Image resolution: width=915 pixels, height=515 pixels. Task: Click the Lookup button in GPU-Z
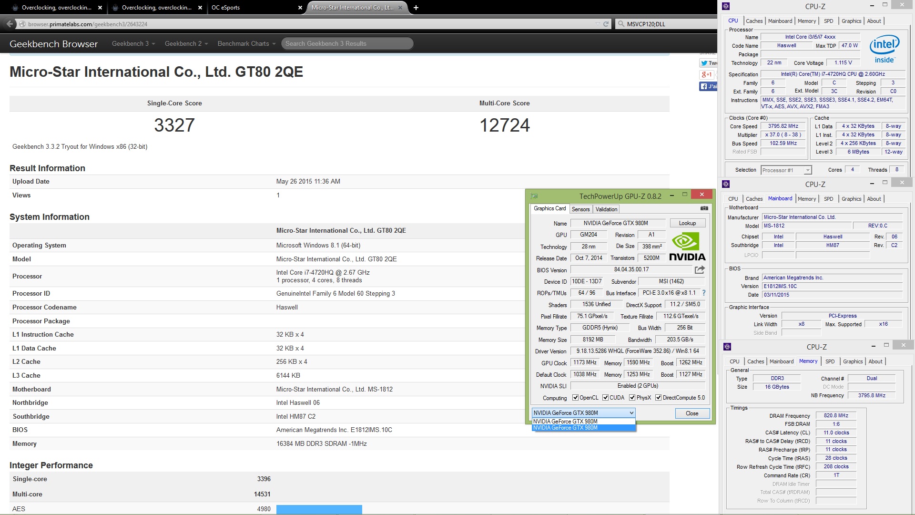click(x=687, y=223)
